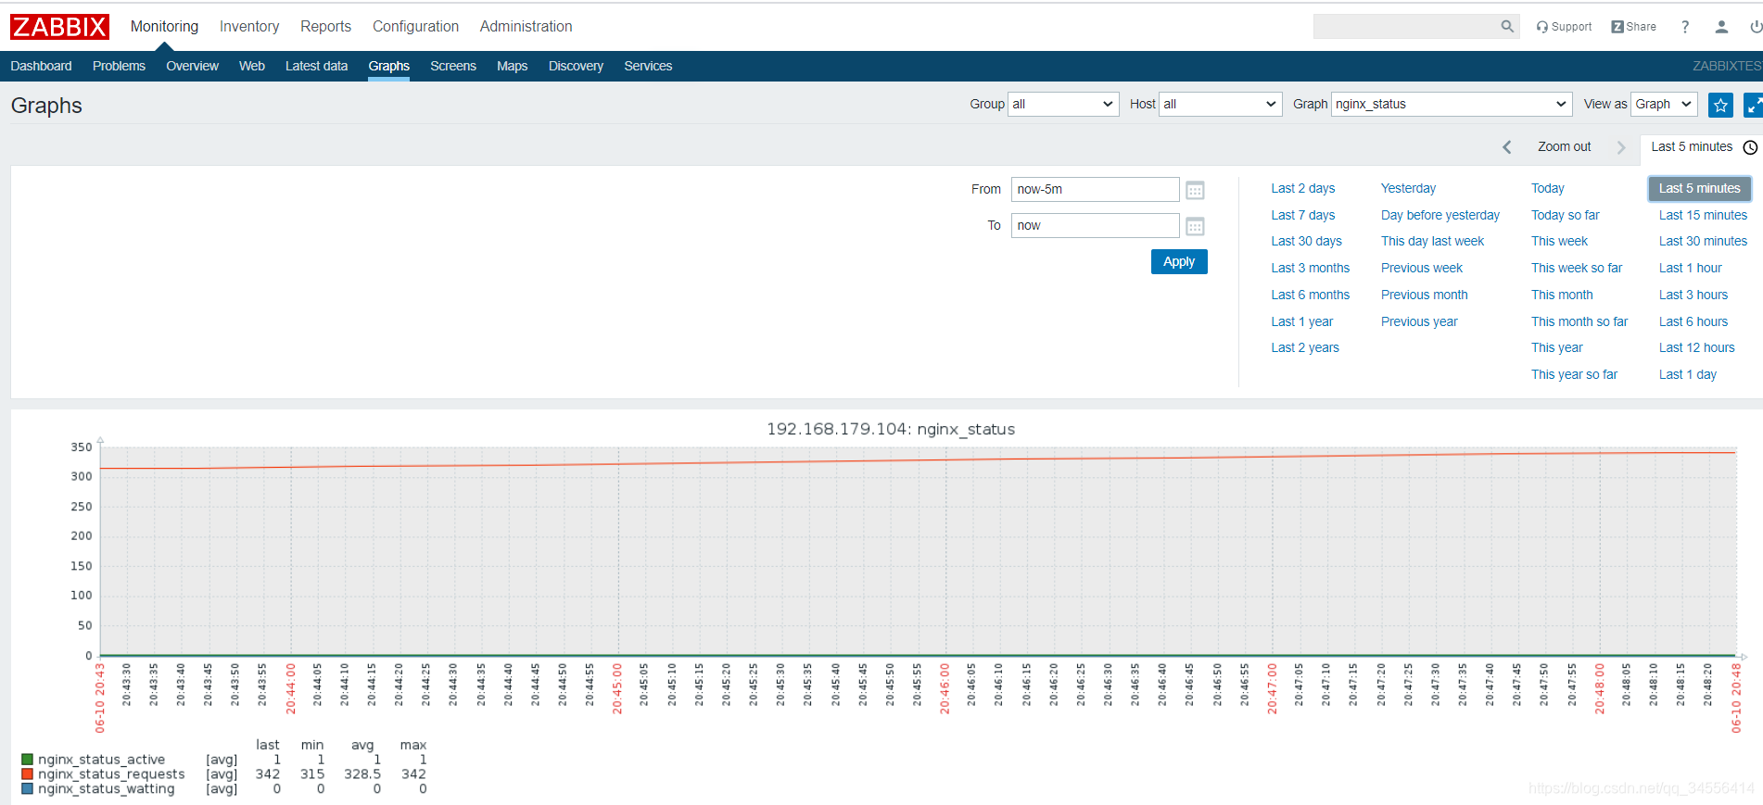Go to previous time period arrow
Image resolution: width=1763 pixels, height=805 pixels.
point(1507,147)
